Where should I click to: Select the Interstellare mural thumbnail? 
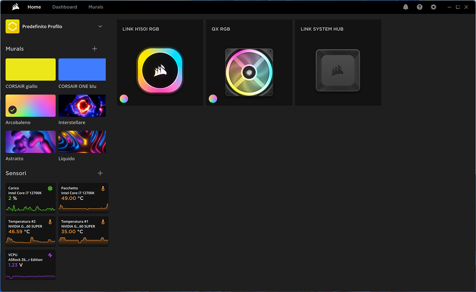[82, 106]
